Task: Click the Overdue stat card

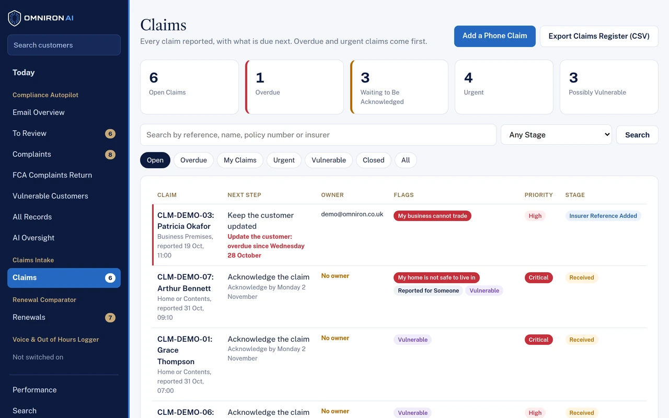Action: [x=294, y=87]
